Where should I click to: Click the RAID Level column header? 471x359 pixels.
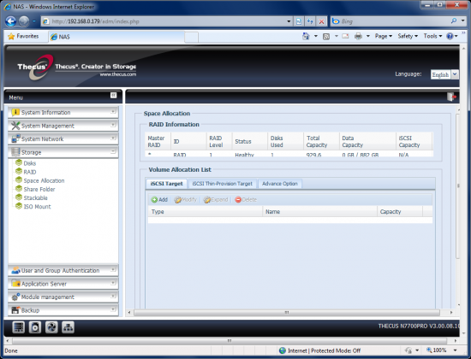coord(218,141)
